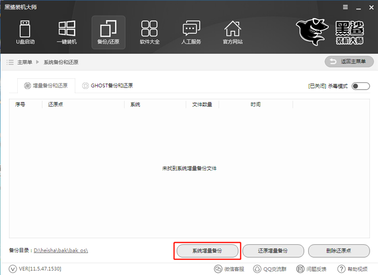The width and height of the screenshot is (378, 275).
Task: Switch to the 增量备份和还原 tab
Action: click(x=46, y=85)
